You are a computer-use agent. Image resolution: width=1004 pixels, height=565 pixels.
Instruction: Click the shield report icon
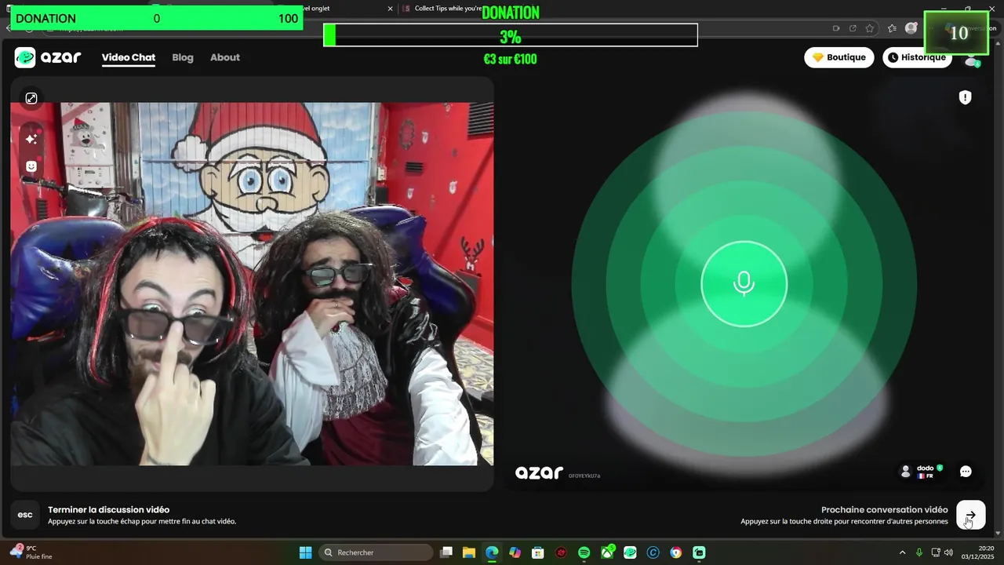pyautogui.click(x=966, y=97)
